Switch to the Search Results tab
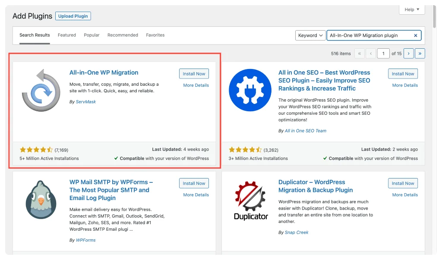The width and height of the screenshot is (442, 260). click(x=35, y=35)
